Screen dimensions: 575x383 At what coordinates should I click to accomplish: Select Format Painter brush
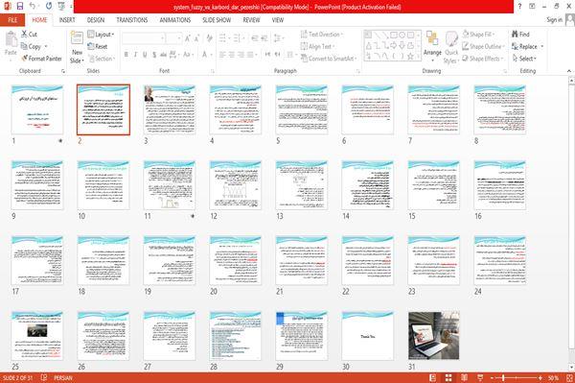[41, 59]
